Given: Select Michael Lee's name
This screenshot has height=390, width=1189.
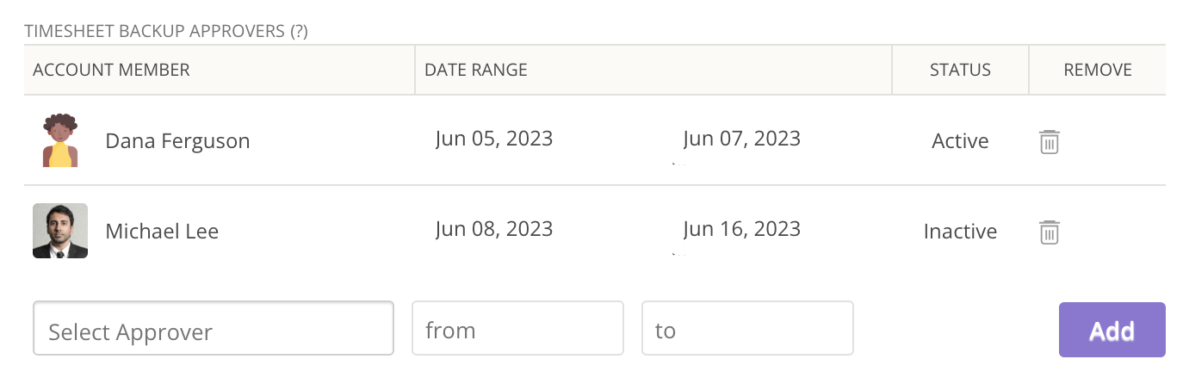Looking at the screenshot, I should pos(162,232).
